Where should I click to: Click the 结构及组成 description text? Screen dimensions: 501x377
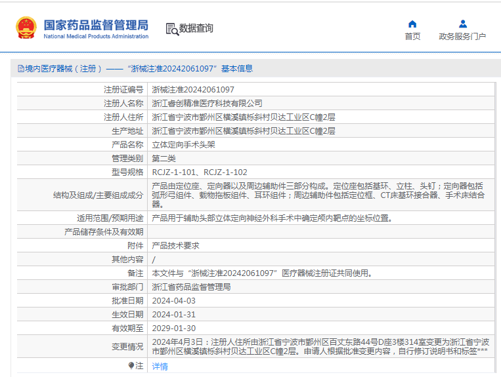coord(318,195)
